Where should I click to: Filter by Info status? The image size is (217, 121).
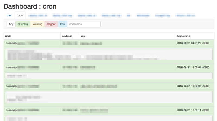click(x=62, y=24)
